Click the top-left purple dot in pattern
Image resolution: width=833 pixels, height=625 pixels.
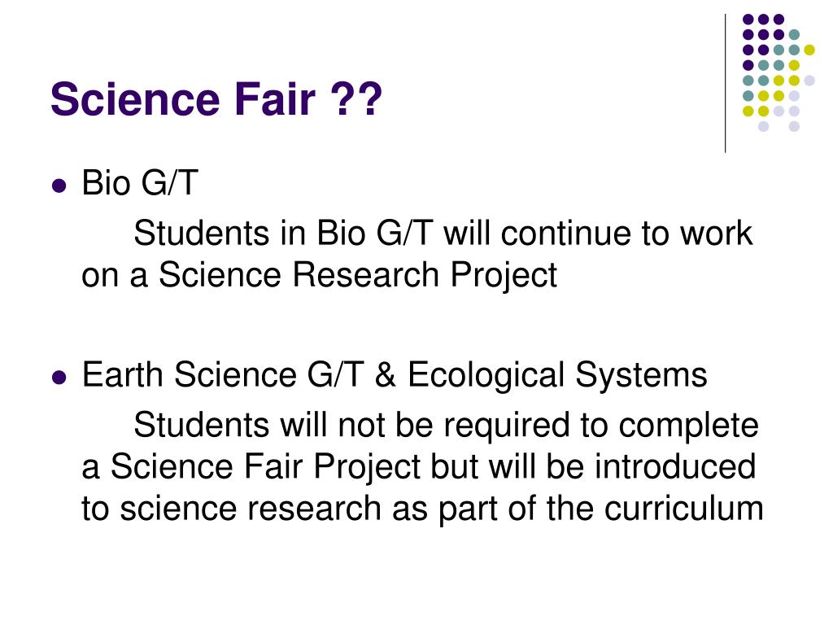(x=748, y=20)
